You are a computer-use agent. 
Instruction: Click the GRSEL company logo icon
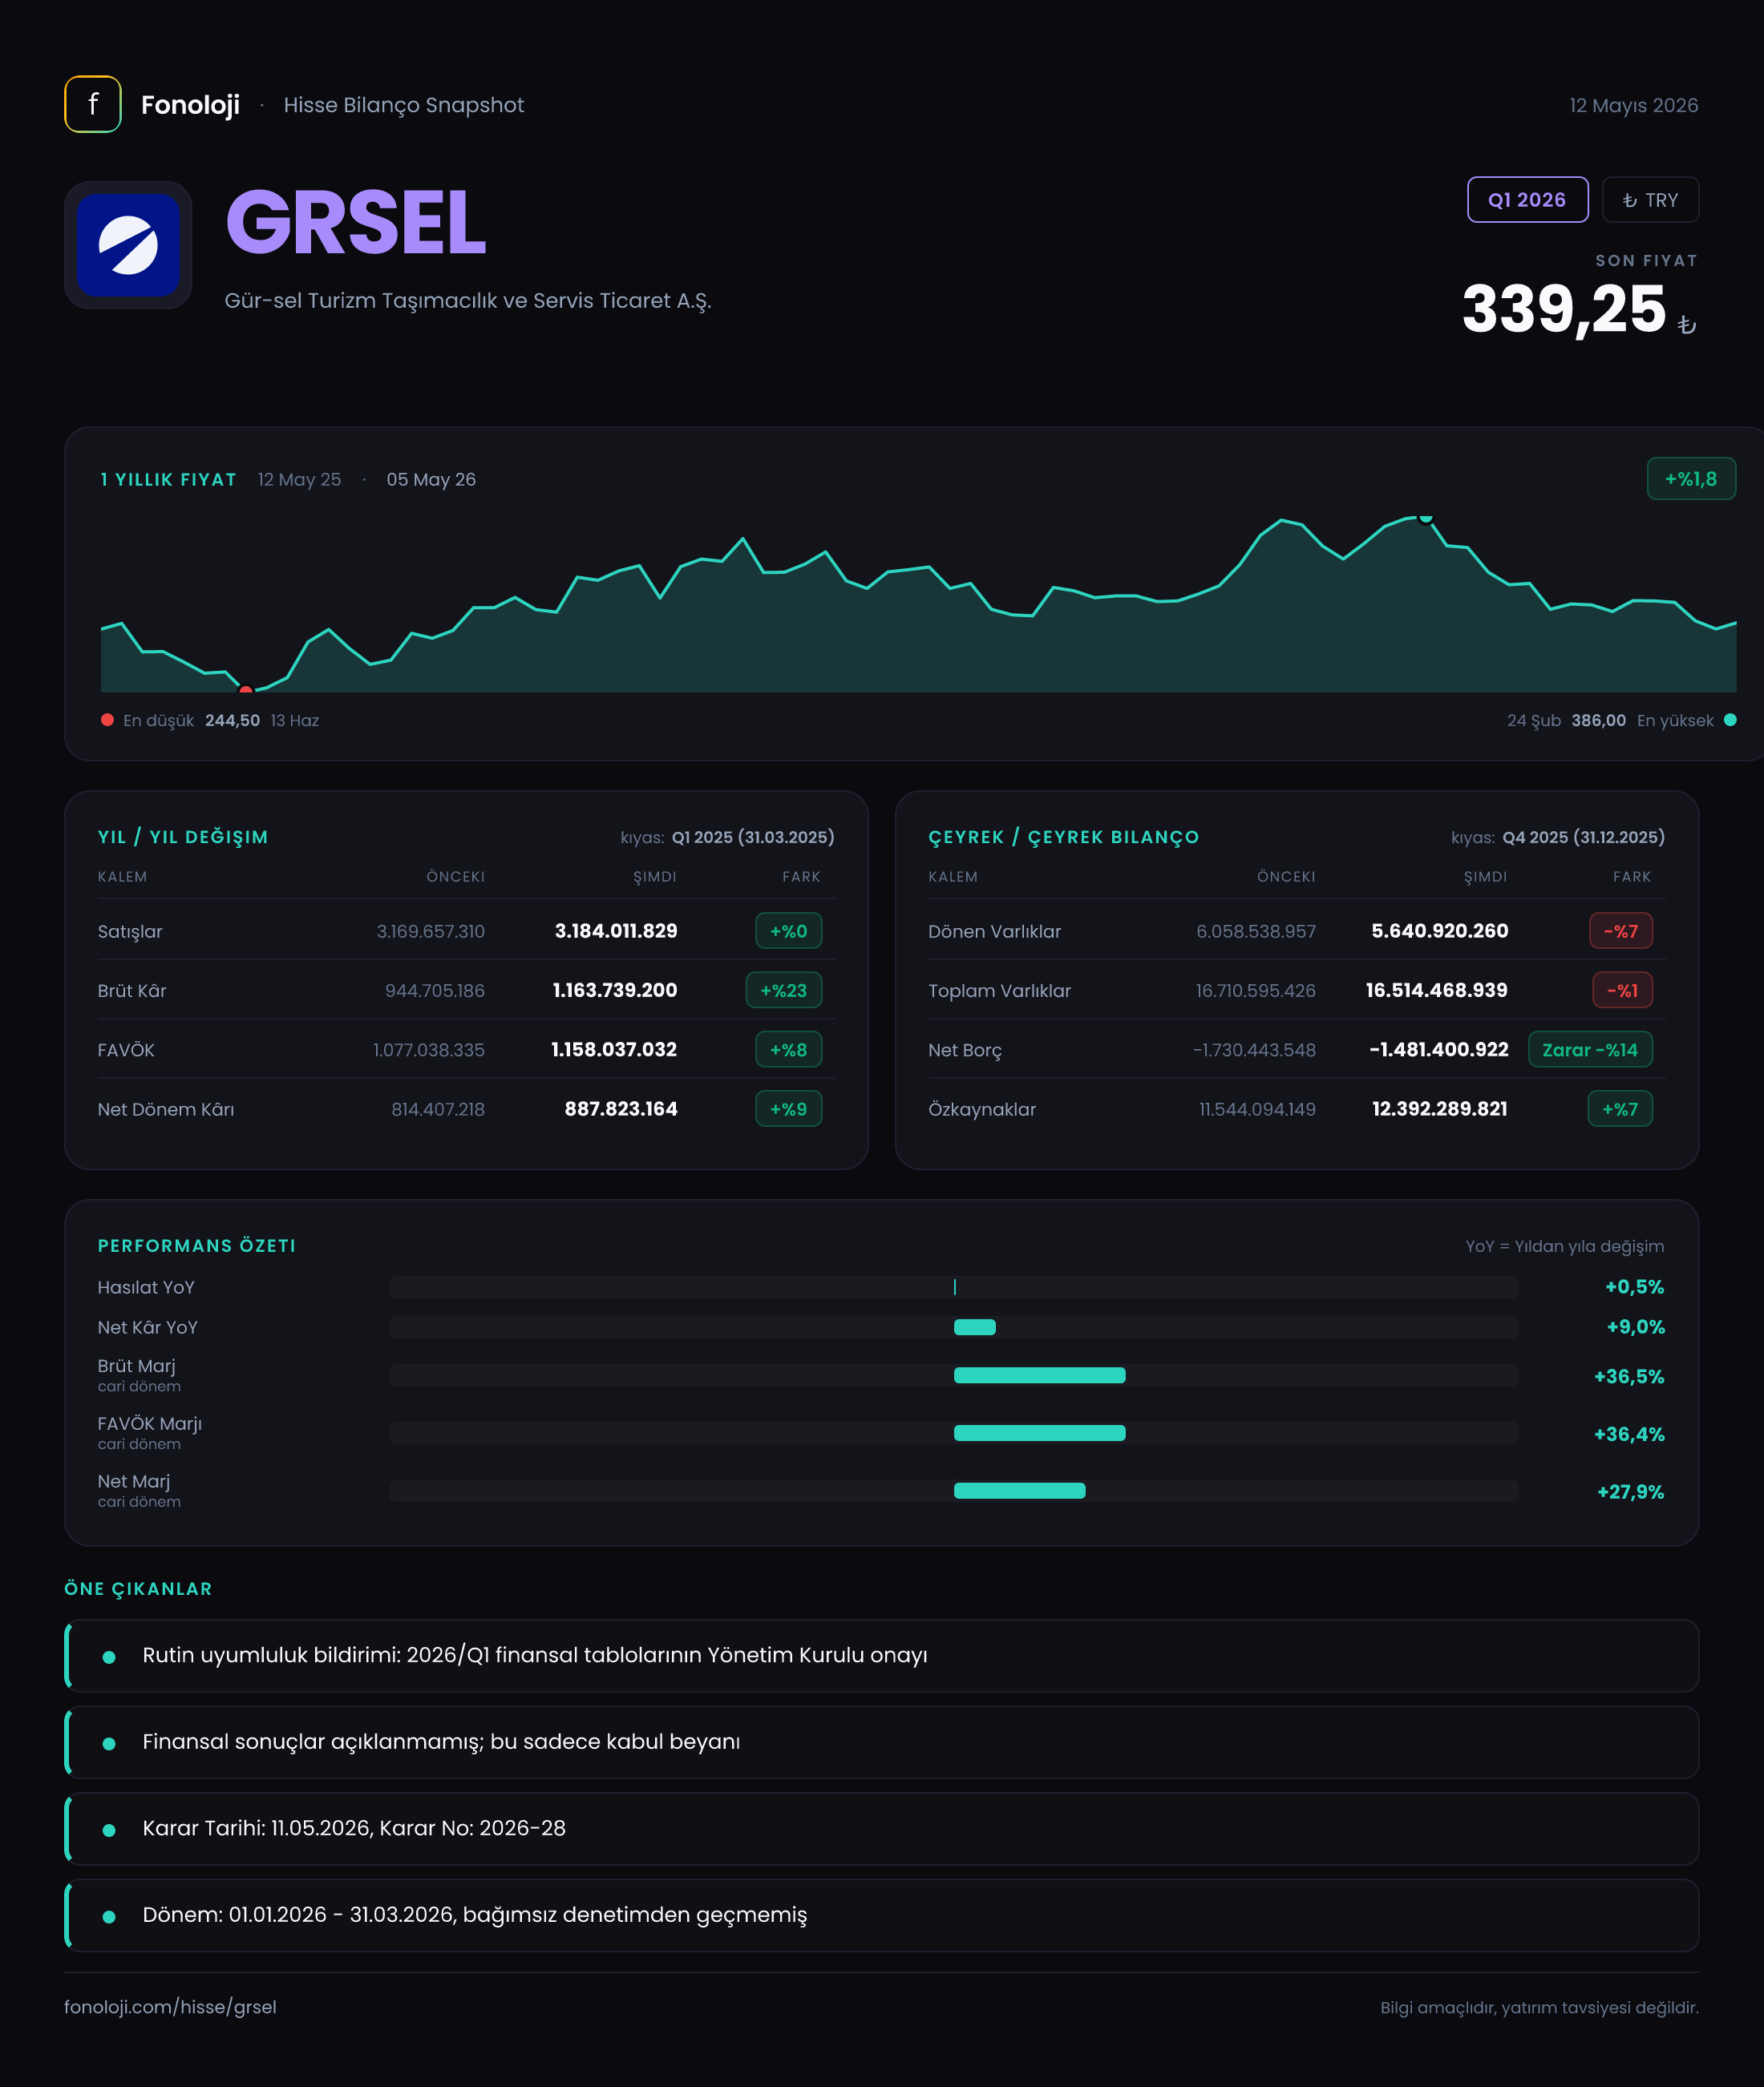coord(128,245)
